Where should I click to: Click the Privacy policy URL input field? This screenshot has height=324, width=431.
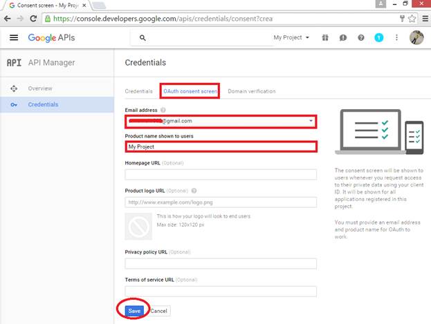(x=221, y=264)
